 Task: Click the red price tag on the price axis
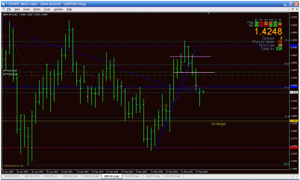(x=294, y=147)
